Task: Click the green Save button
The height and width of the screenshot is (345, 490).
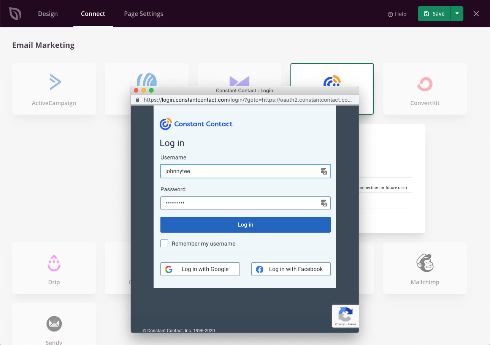Action: pyautogui.click(x=434, y=14)
